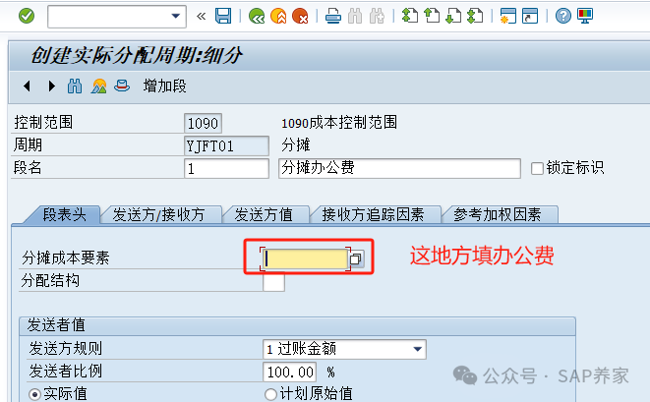Go to previous segment with left arrow

pyautogui.click(x=27, y=86)
